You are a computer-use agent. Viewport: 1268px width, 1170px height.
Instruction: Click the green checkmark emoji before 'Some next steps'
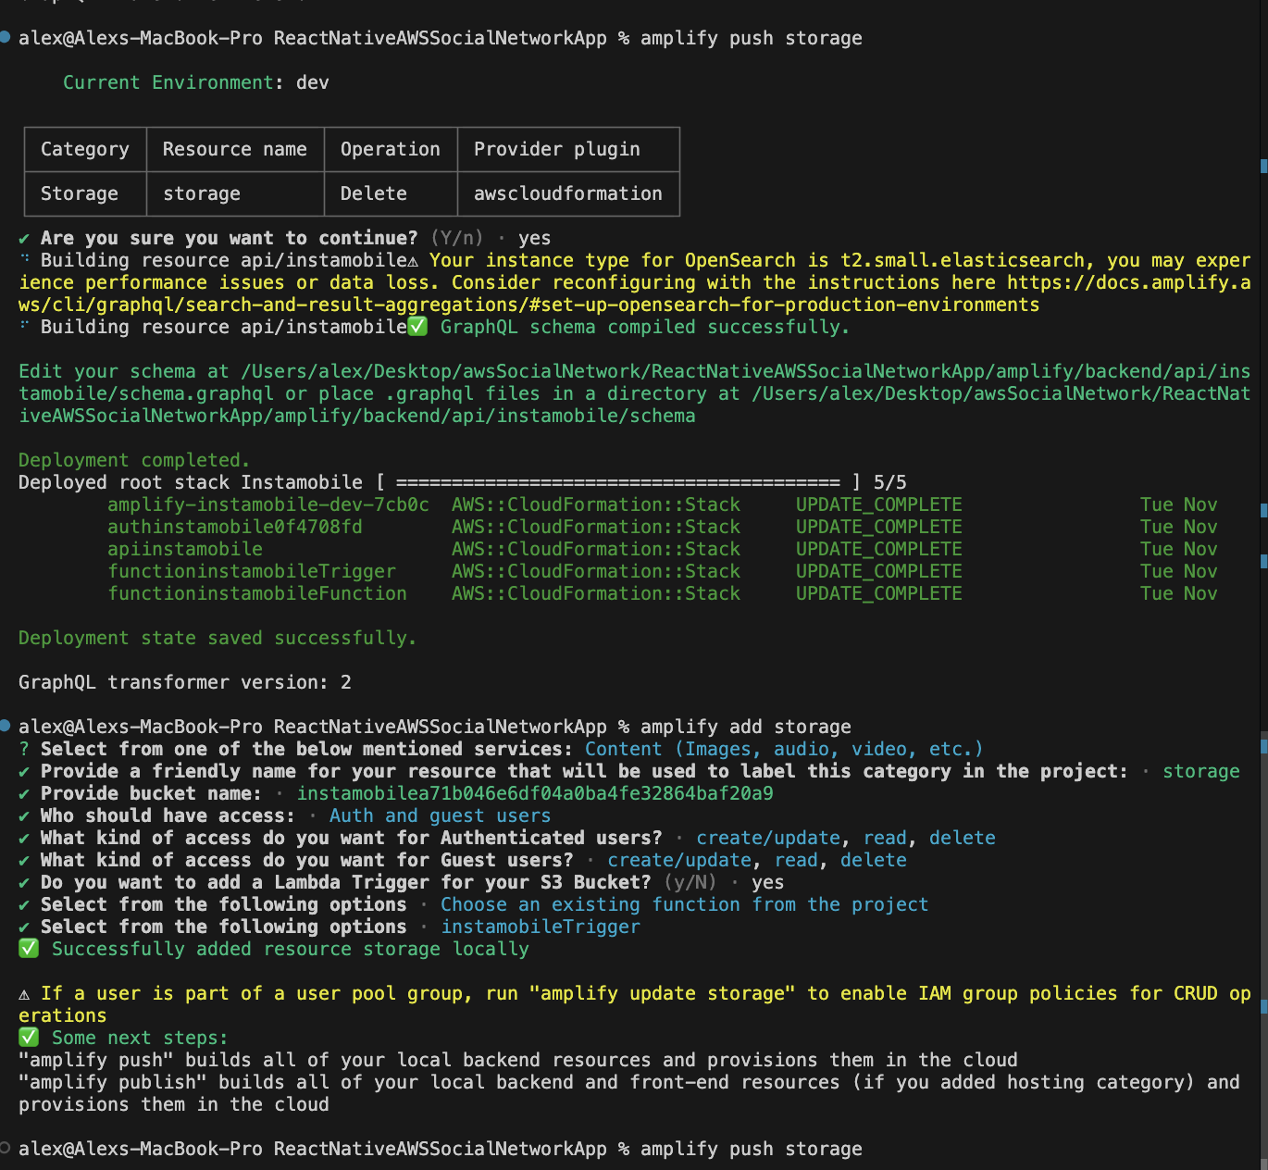coord(29,1038)
